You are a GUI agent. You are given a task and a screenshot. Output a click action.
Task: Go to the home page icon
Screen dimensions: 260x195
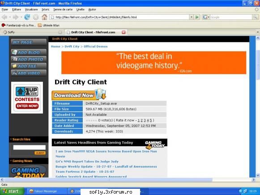[x=44, y=17]
